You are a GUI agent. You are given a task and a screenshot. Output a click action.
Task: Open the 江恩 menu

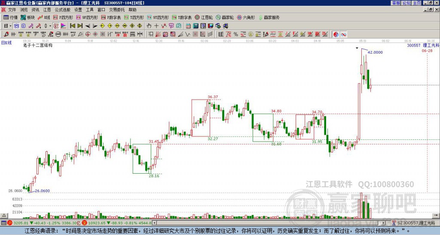pos(47,10)
